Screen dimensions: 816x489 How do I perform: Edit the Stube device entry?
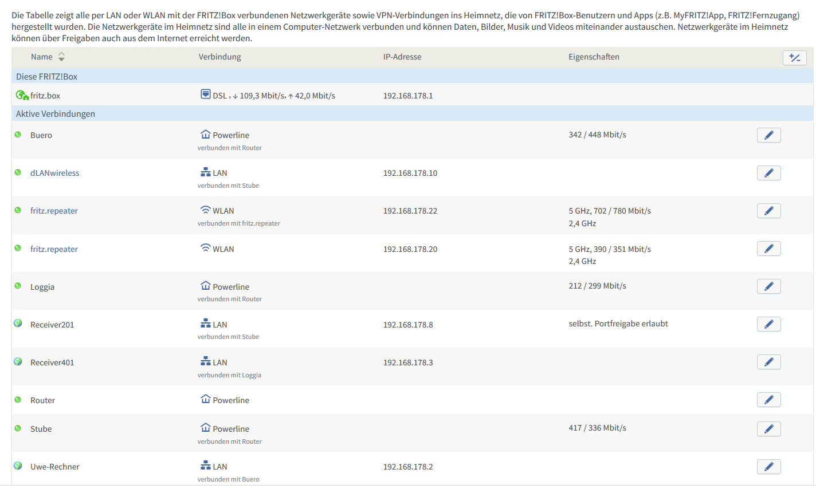point(768,429)
